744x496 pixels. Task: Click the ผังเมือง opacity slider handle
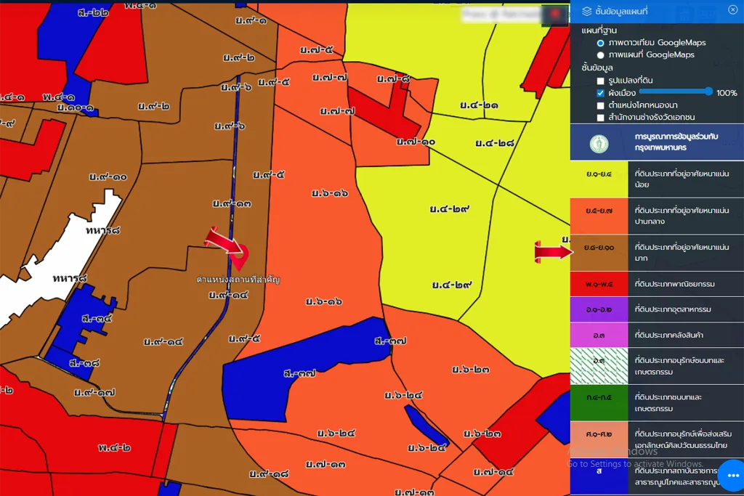coord(708,92)
